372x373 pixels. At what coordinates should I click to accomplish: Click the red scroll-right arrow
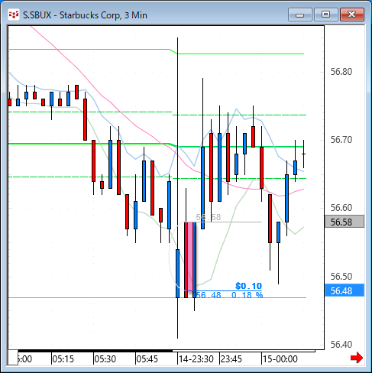pos(357,358)
